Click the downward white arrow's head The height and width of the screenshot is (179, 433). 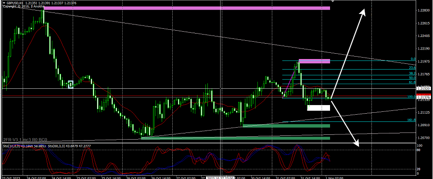(x=356, y=143)
